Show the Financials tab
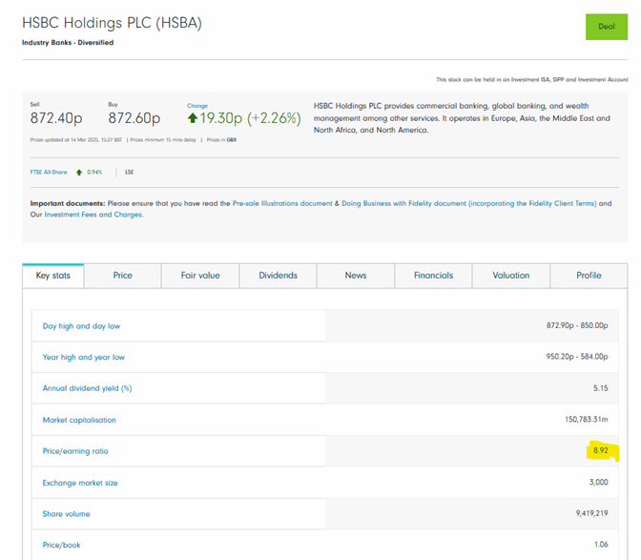641x560 pixels. point(433,276)
